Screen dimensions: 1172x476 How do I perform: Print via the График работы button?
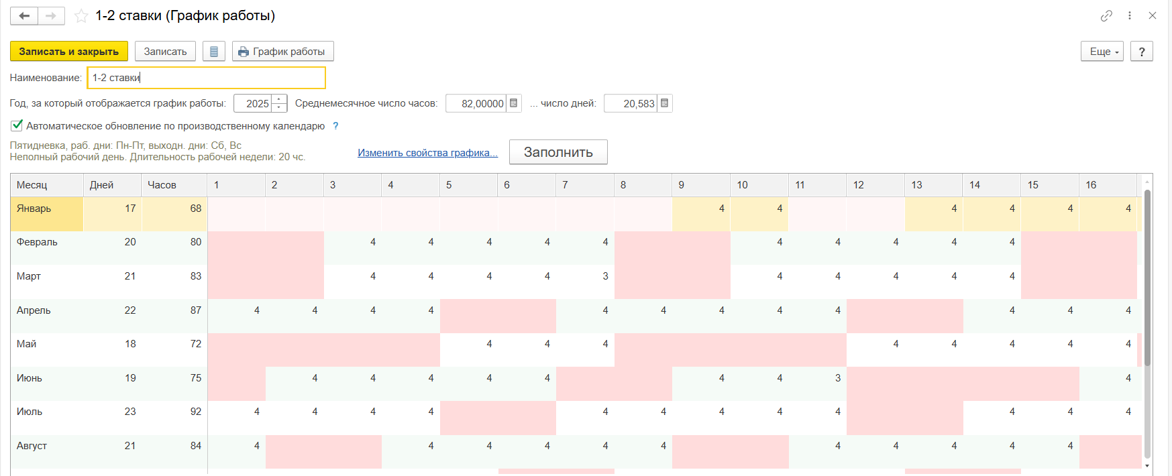click(282, 52)
